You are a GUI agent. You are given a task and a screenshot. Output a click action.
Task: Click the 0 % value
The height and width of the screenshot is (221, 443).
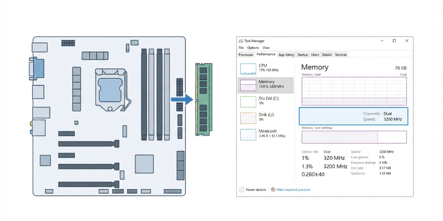point(382,157)
